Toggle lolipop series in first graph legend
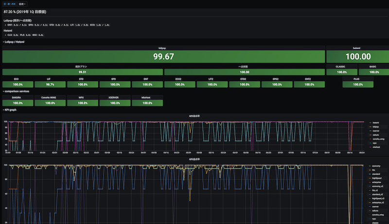The height and width of the screenshot is (224, 389). (375, 126)
